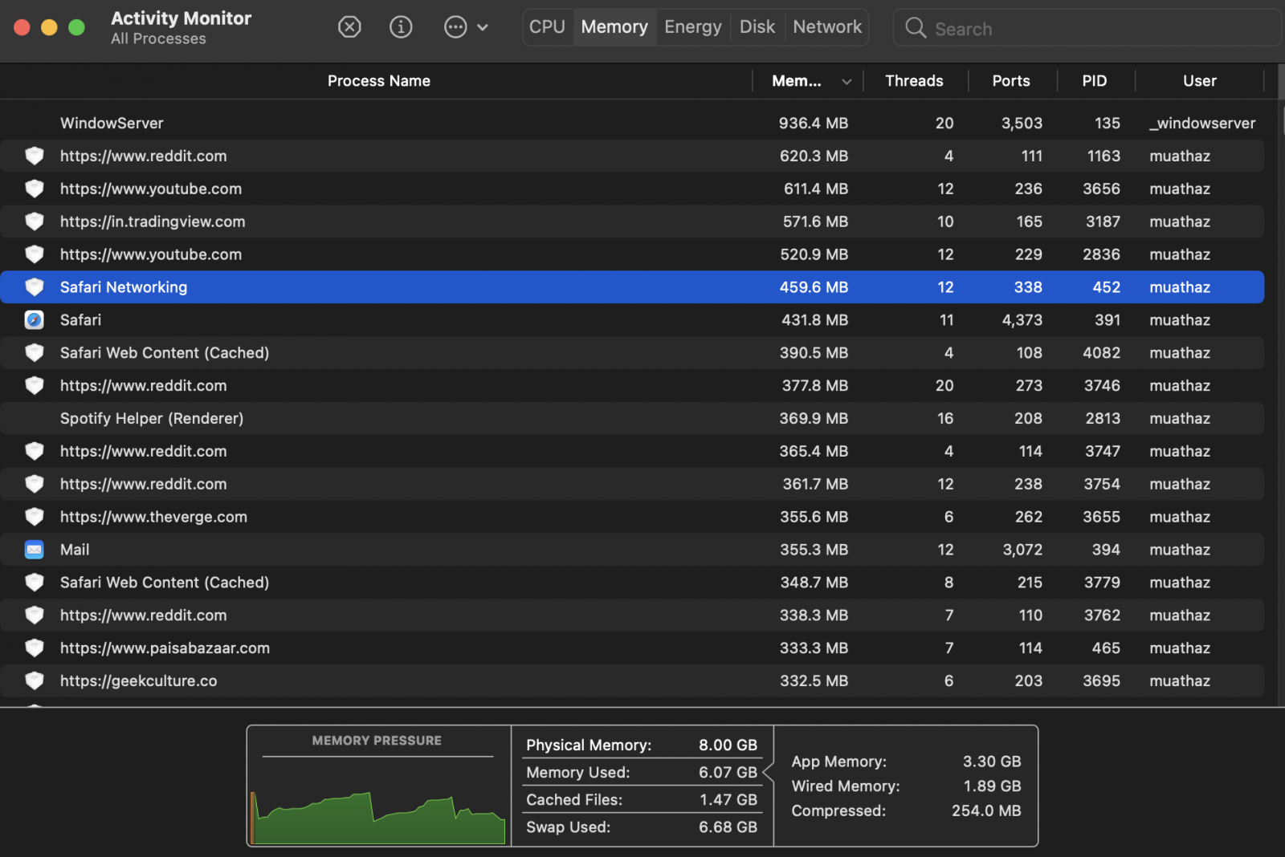Click the Mail envelope icon
Image resolution: width=1285 pixels, height=857 pixels.
click(x=35, y=550)
